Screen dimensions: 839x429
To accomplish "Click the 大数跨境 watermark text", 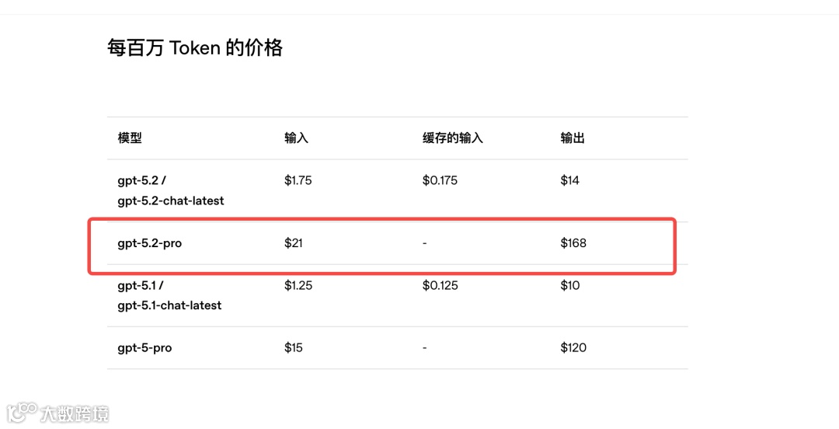I will pyautogui.click(x=75, y=414).
